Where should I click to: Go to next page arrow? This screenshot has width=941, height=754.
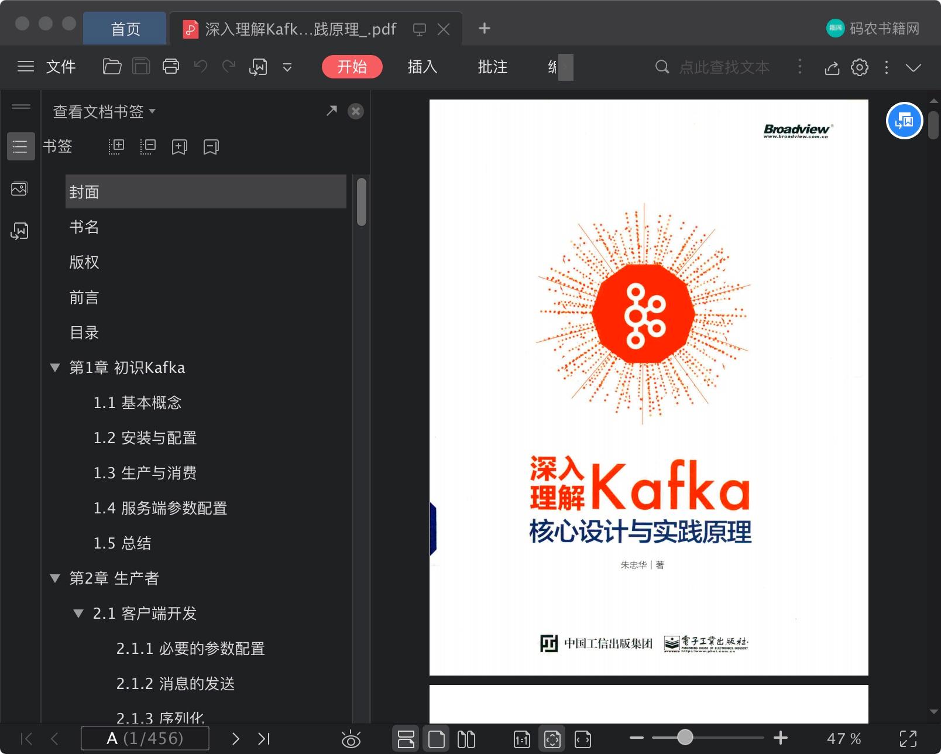[236, 739]
